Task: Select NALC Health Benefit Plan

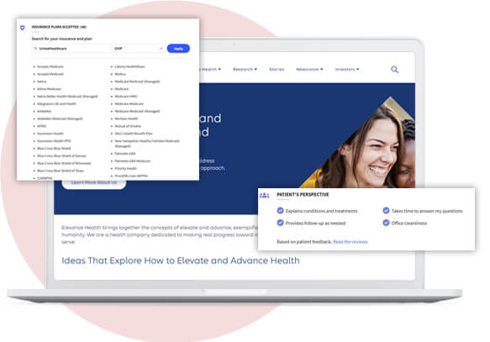Action: click(134, 134)
